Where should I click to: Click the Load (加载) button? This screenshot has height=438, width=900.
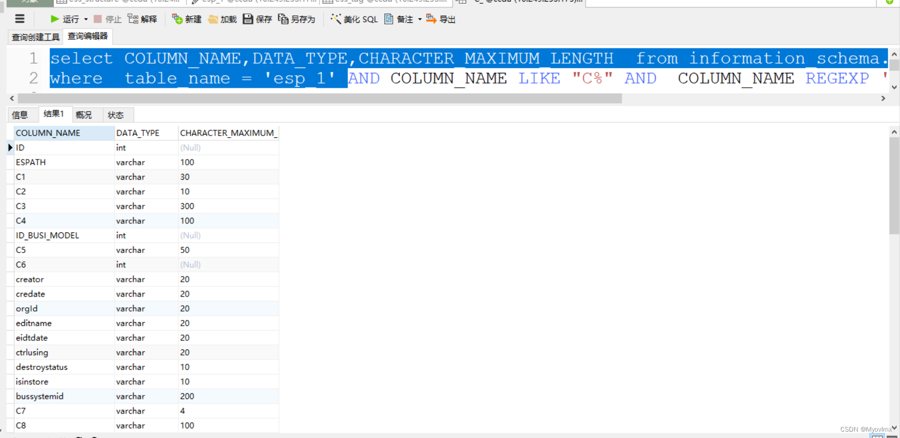click(222, 19)
